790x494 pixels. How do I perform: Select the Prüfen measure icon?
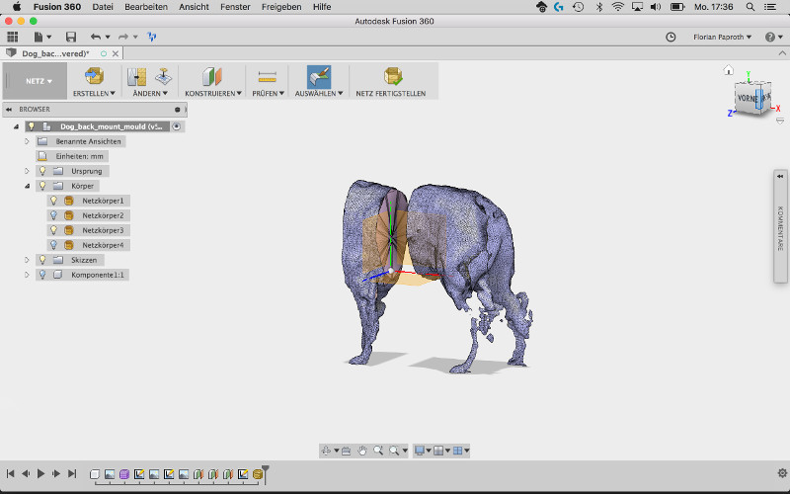(267, 76)
